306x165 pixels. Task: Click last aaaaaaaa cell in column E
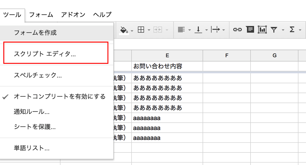(167, 138)
